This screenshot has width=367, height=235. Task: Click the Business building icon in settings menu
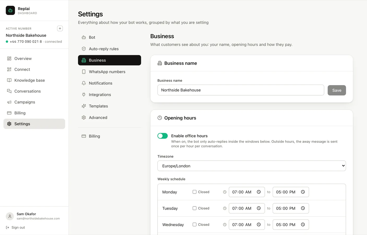(84, 60)
